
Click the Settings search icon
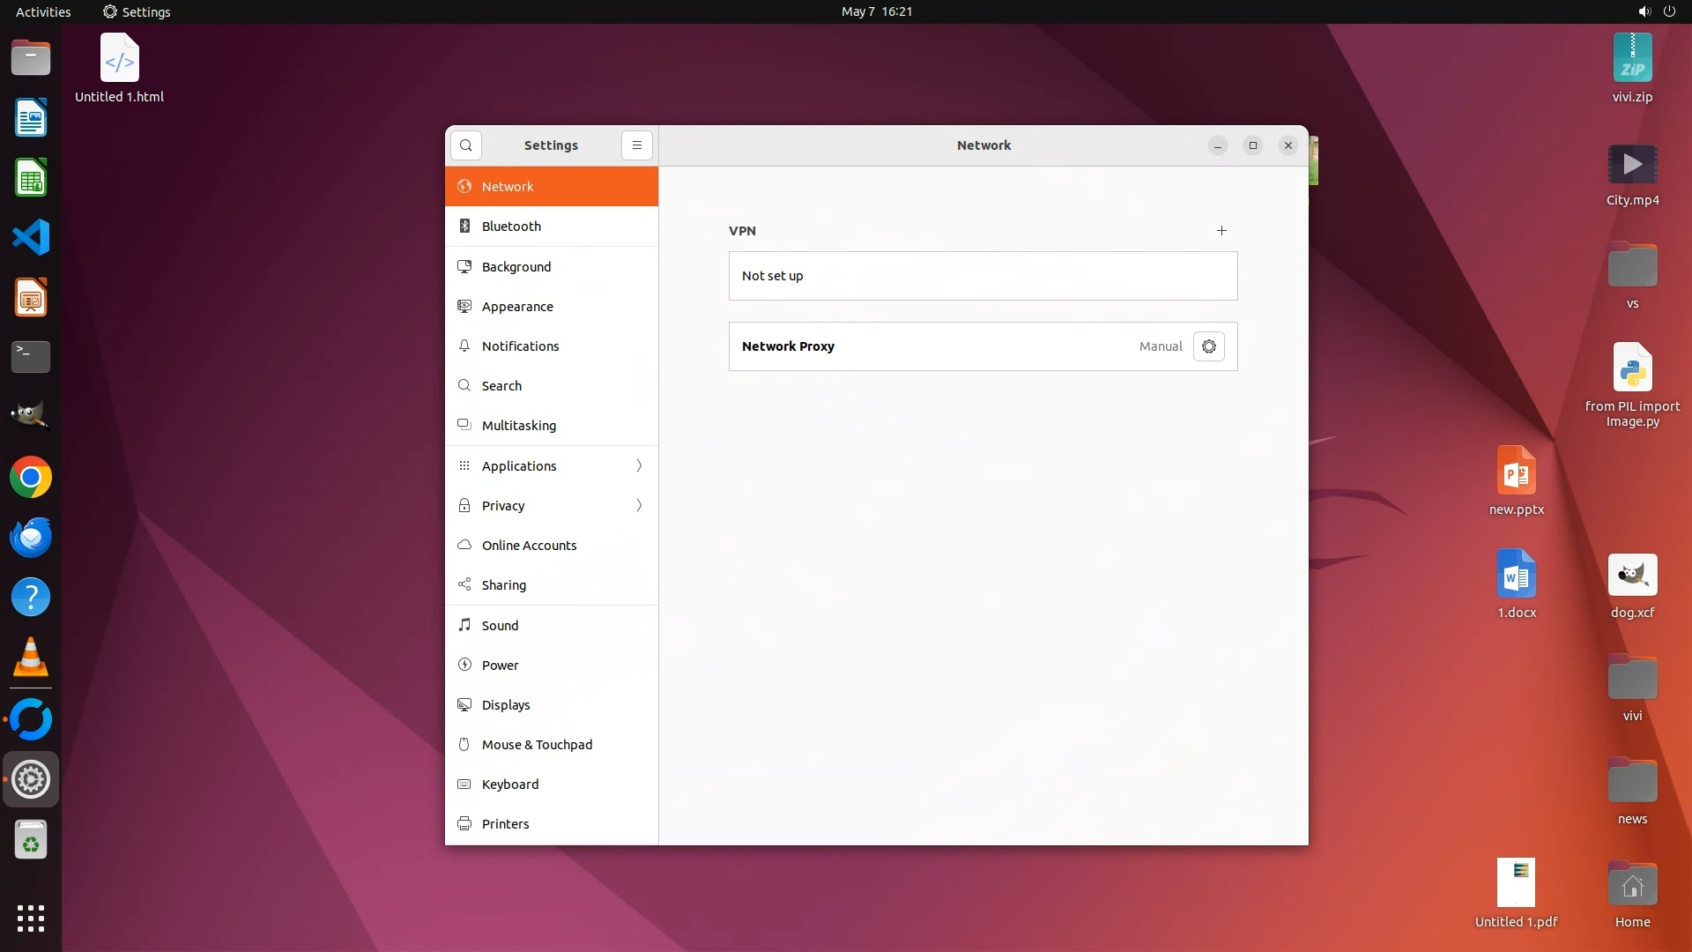[x=466, y=145]
